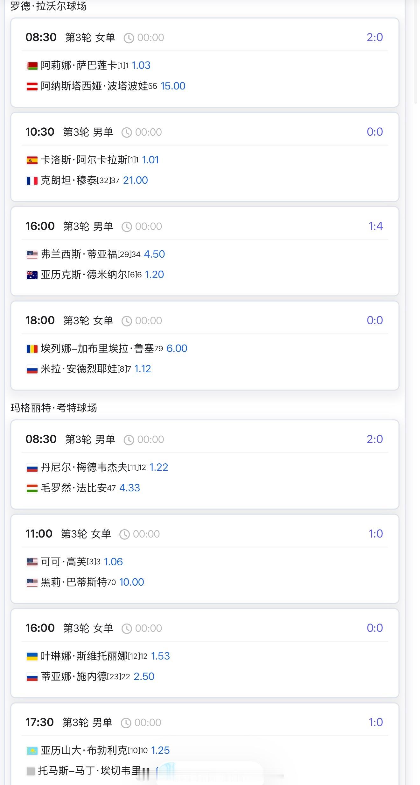Click clock icon in 11:00 女单 match
Image resolution: width=420 pixels, height=785 pixels.
124,534
